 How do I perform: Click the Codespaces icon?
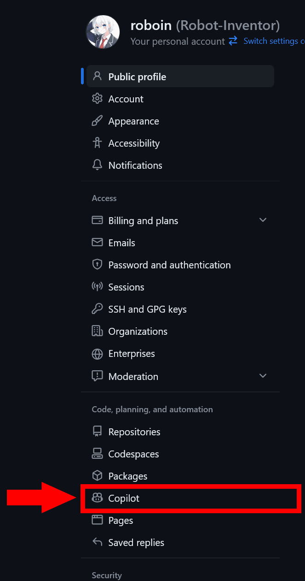(97, 454)
